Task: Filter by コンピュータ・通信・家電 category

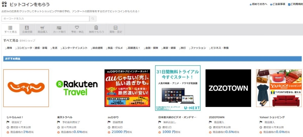Action: (x=32, y=48)
